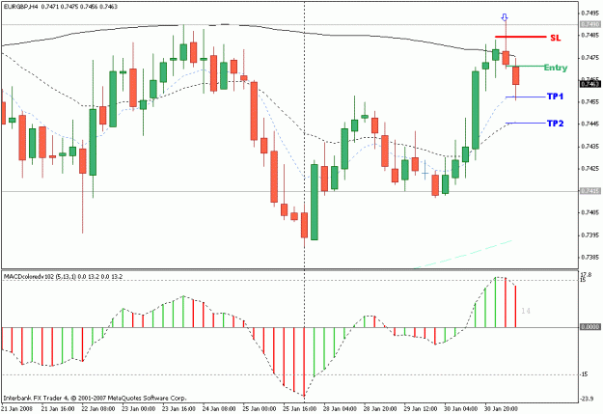Click the 0.7405 price axis label

click(589, 212)
